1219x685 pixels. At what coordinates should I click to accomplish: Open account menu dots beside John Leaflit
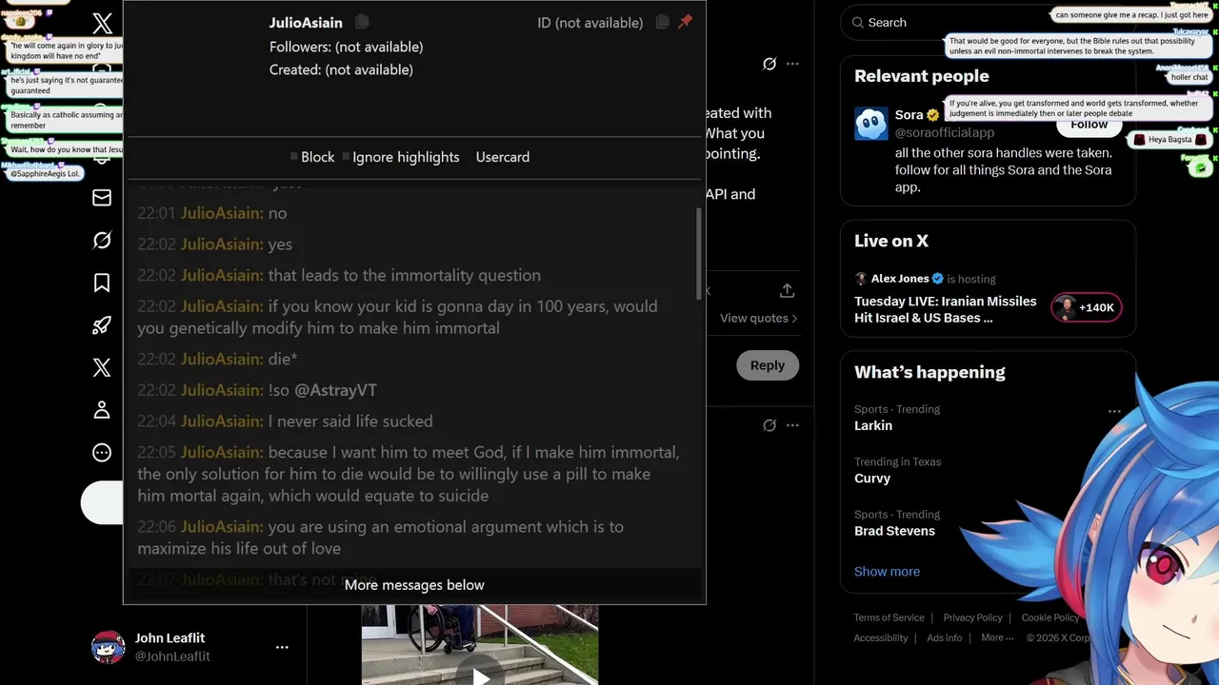(282, 647)
